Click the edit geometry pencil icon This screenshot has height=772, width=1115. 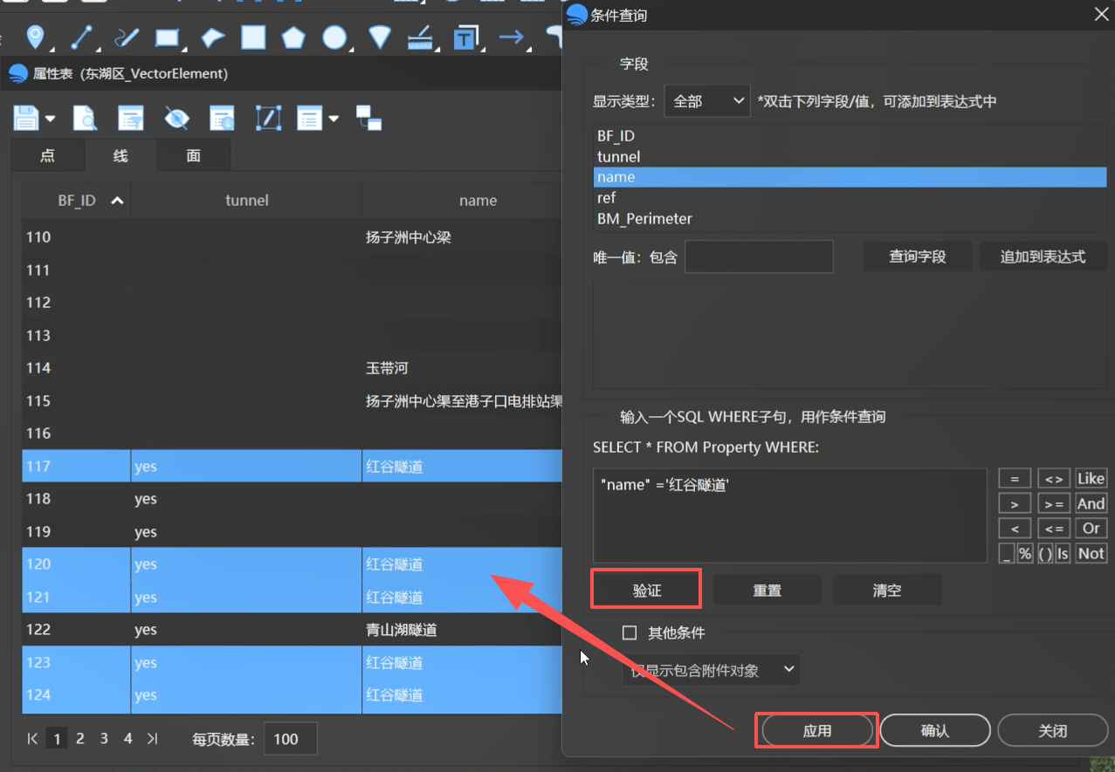[268, 118]
